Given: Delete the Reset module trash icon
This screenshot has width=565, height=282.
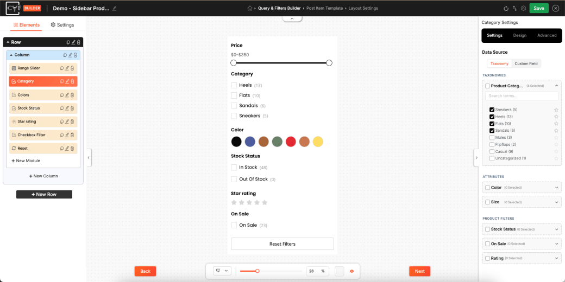Looking at the screenshot, I should [x=72, y=148].
